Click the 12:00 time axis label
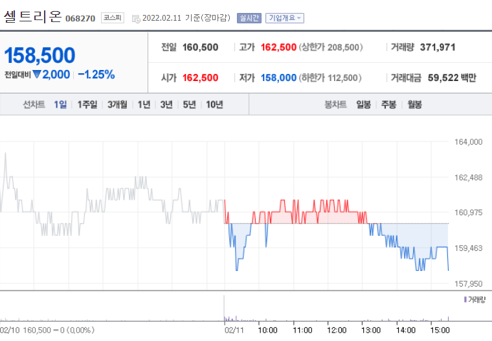This screenshot has height=341, width=492. (x=337, y=331)
